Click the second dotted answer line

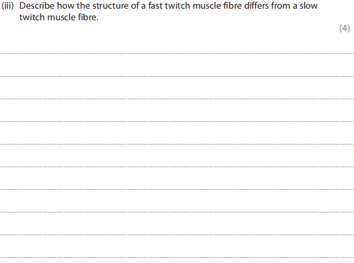pos(177,76)
